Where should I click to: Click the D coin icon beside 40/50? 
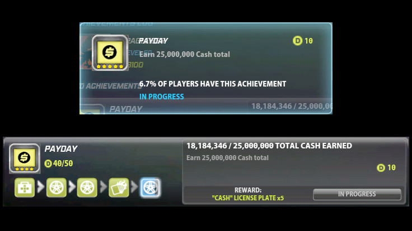tap(48, 163)
